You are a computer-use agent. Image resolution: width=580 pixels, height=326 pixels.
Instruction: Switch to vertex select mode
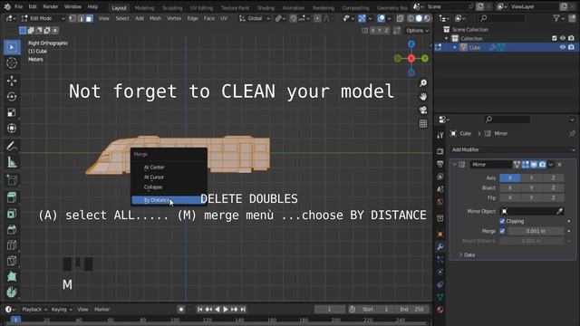click(72, 18)
